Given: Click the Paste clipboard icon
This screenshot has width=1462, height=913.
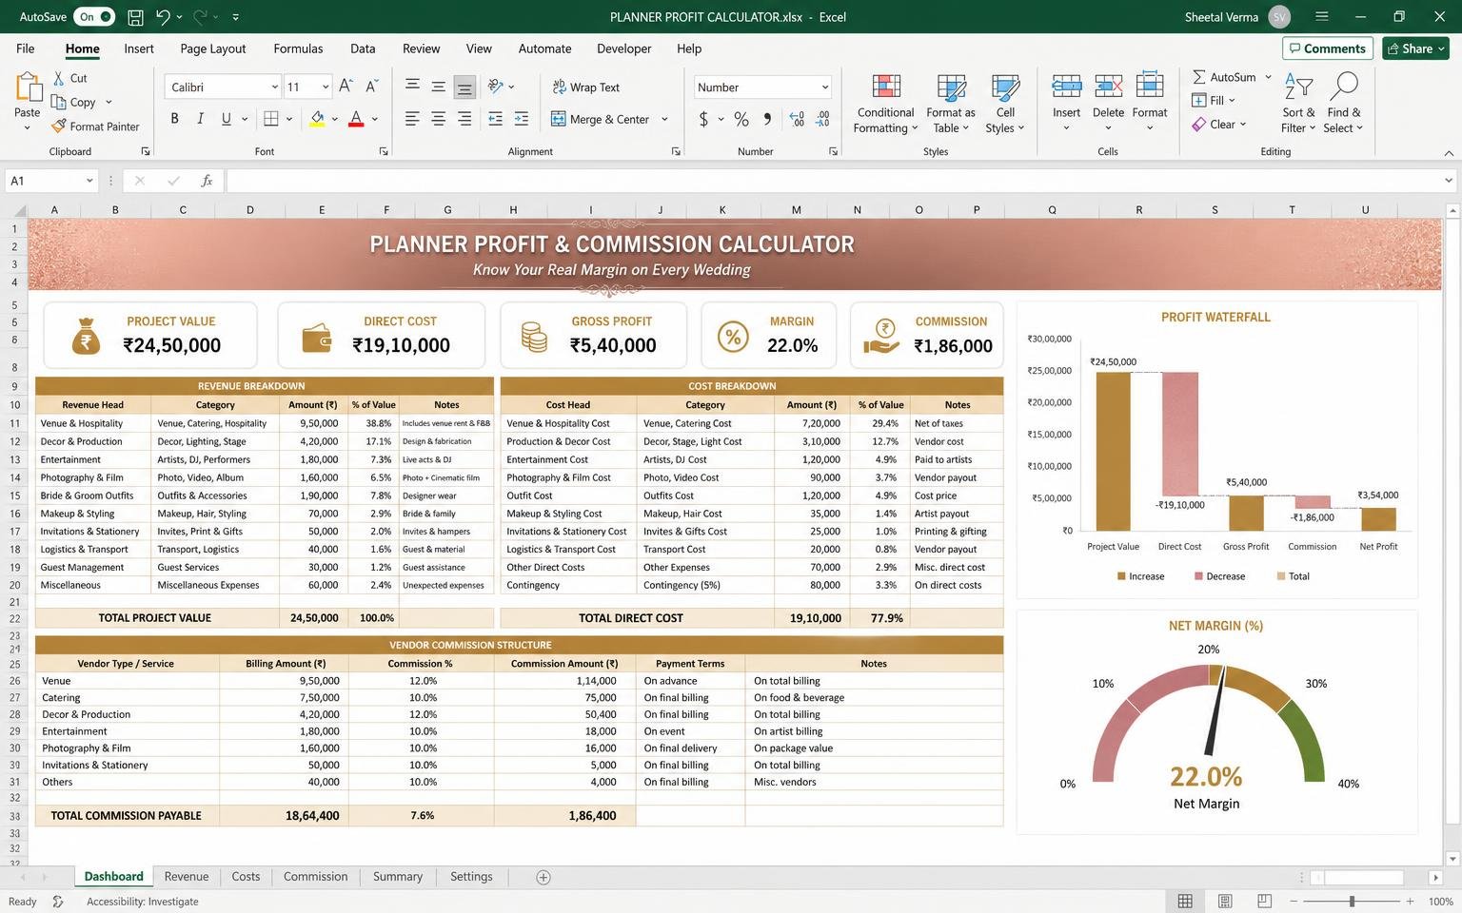Looking at the screenshot, I should [x=28, y=88].
